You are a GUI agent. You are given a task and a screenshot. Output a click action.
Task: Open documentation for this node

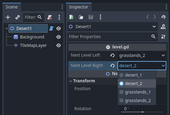[163, 27]
